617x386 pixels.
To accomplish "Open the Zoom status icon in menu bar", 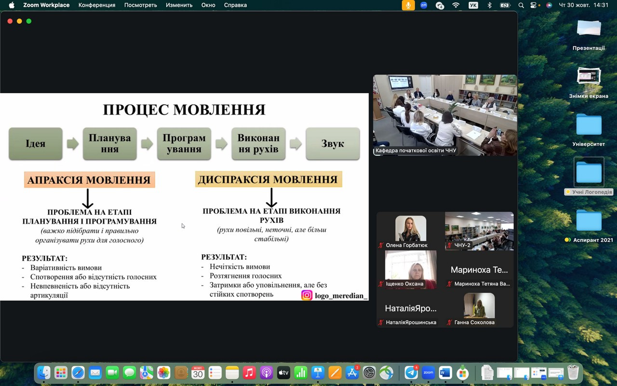I will pyautogui.click(x=424, y=5).
